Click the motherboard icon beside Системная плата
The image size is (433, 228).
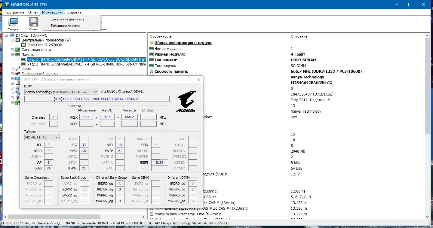(18, 50)
